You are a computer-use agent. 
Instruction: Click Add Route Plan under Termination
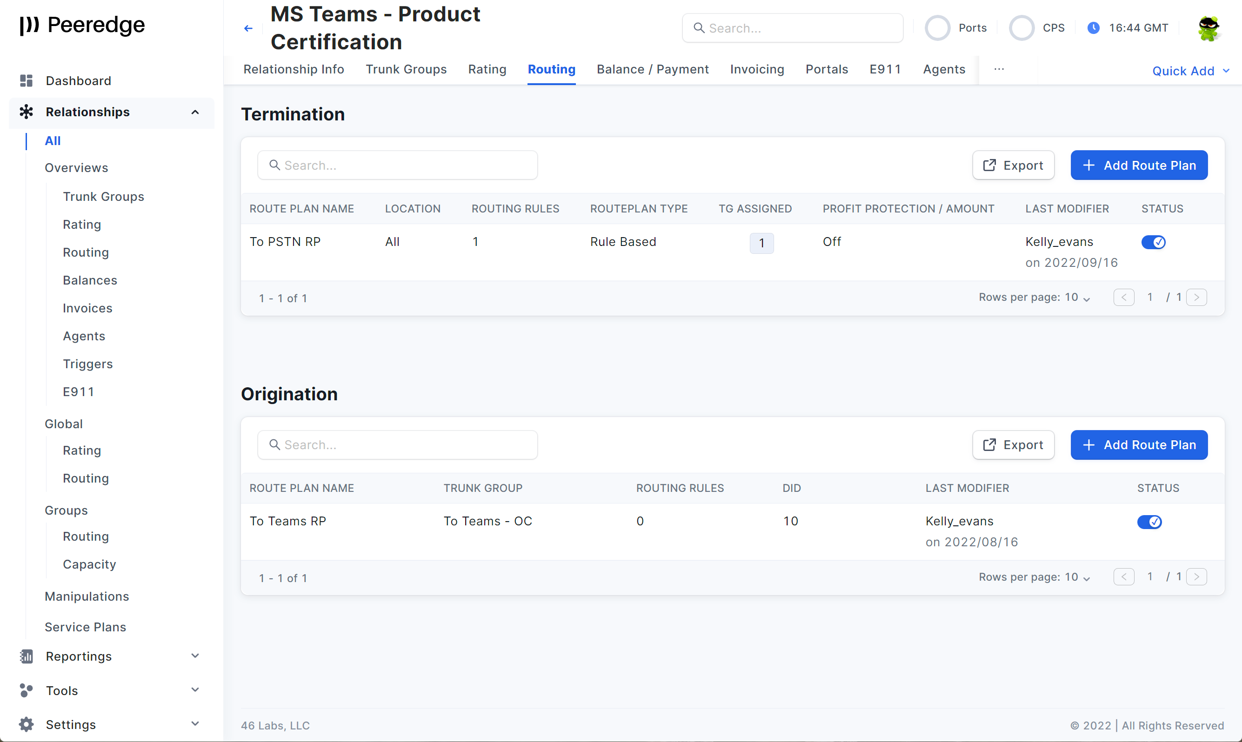[x=1139, y=165]
